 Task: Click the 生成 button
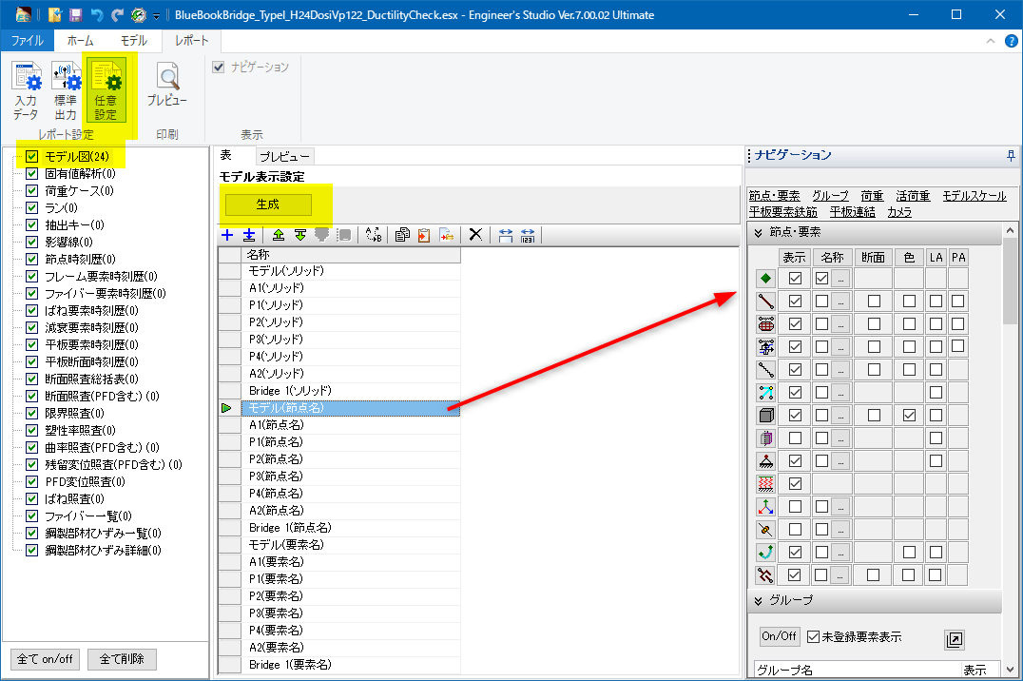click(x=268, y=204)
